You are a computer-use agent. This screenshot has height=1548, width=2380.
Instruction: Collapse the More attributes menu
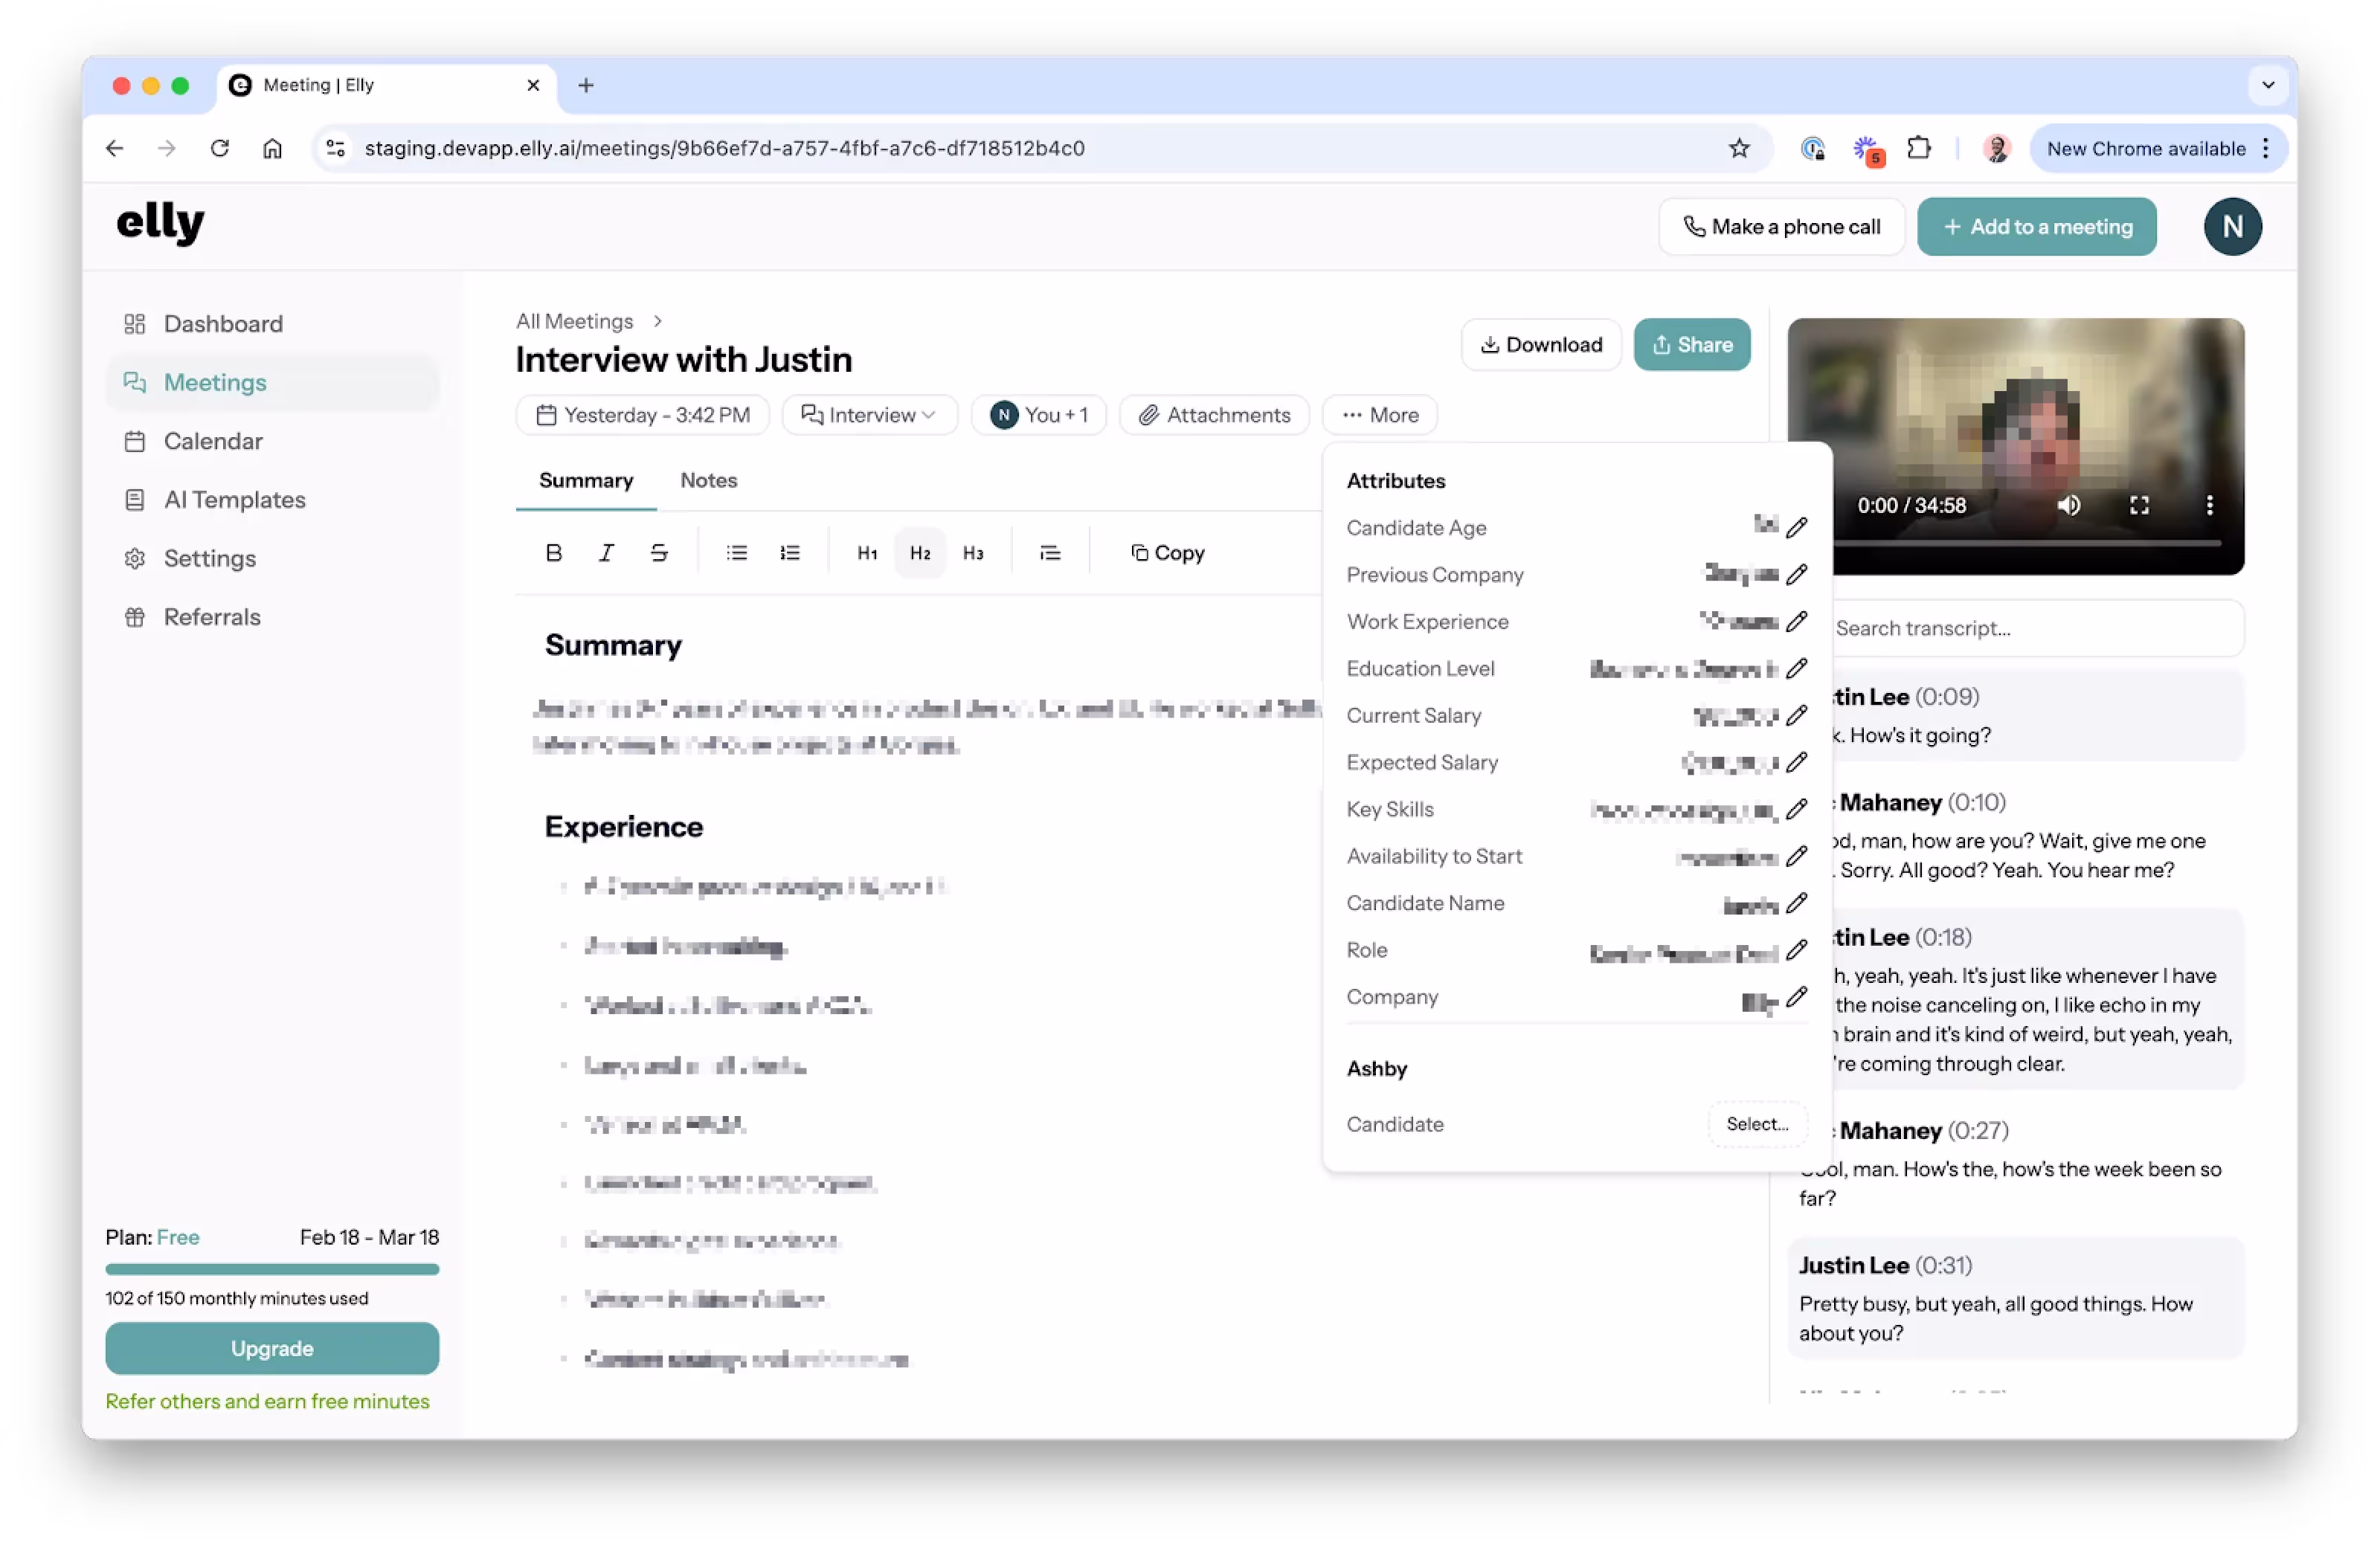[1380, 415]
